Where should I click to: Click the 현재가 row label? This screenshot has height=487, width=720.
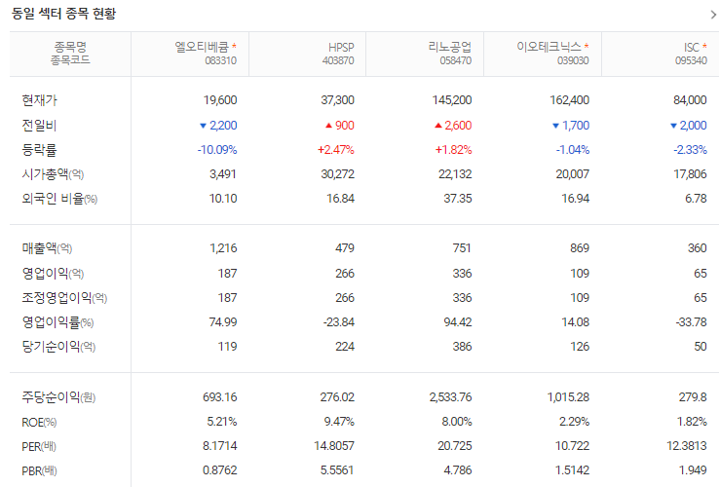tap(40, 100)
